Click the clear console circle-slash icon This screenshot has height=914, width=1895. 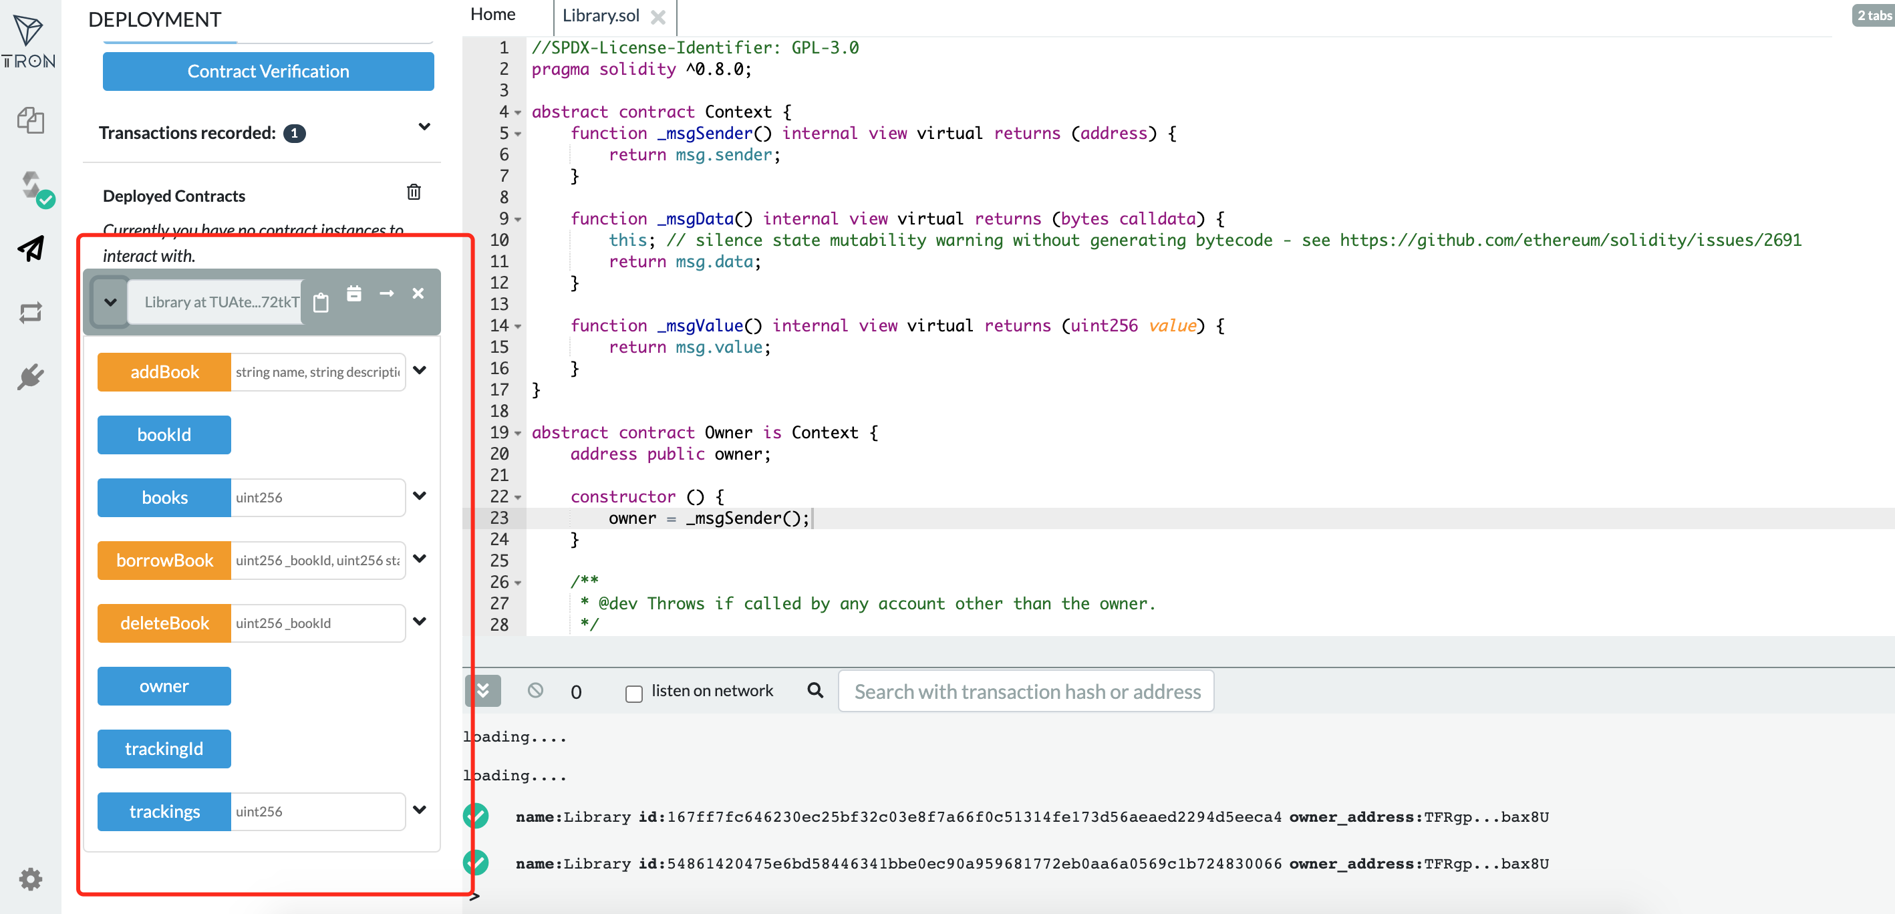click(x=535, y=690)
